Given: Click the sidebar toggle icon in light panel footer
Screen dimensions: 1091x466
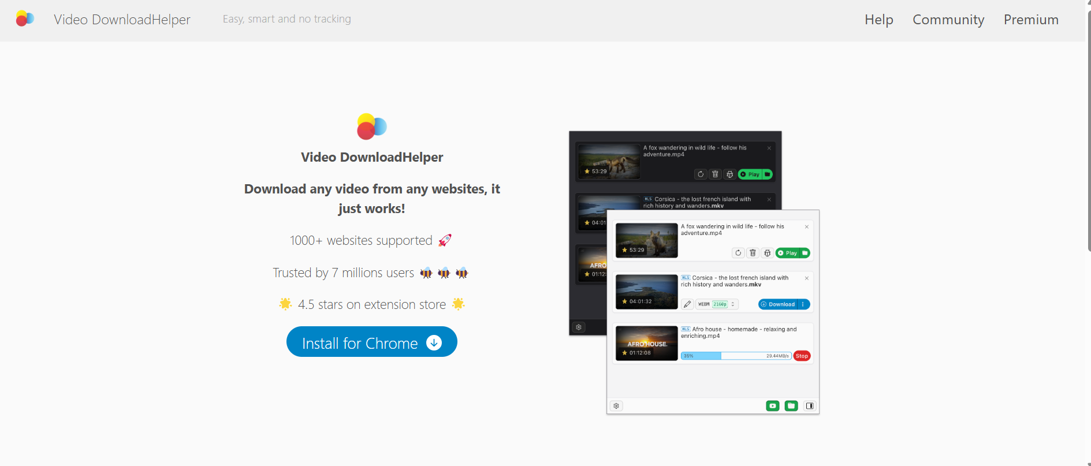Looking at the screenshot, I should (x=810, y=406).
